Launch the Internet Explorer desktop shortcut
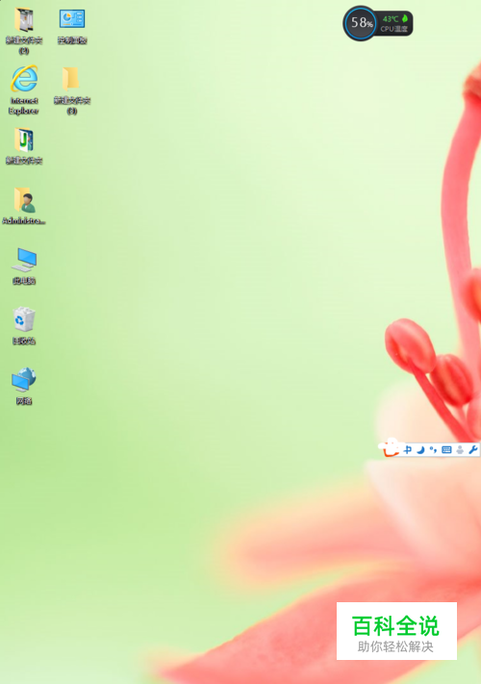Image resolution: width=481 pixels, height=684 pixels. (x=24, y=90)
